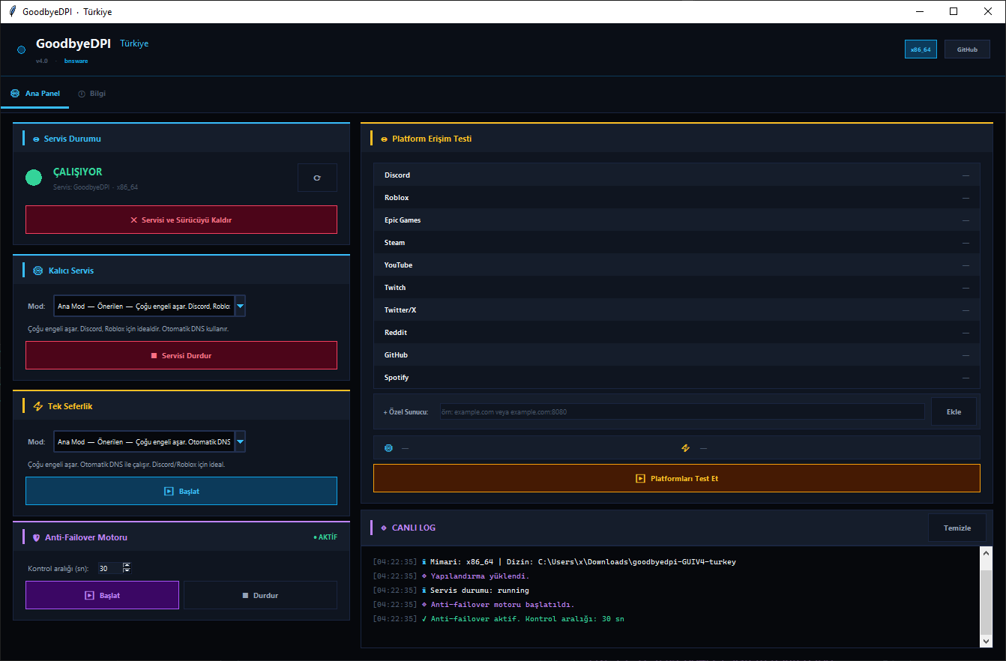The width and height of the screenshot is (1006, 661).
Task: Click the ÇALIŞIYOR status text
Action: [x=77, y=172]
